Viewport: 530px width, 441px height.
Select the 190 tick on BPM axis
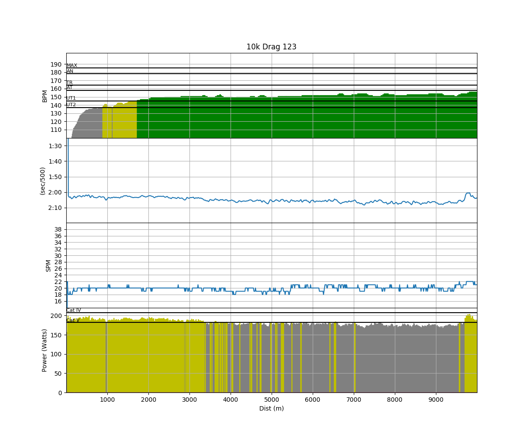pos(56,64)
